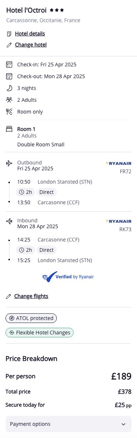Click the moon icon for 3 nights
Screen dimensions: 137x438
point(9,88)
